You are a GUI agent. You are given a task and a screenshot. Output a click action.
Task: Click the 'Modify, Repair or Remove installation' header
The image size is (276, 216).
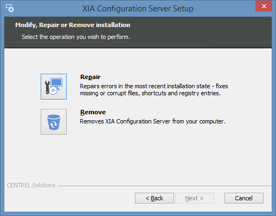click(x=73, y=25)
